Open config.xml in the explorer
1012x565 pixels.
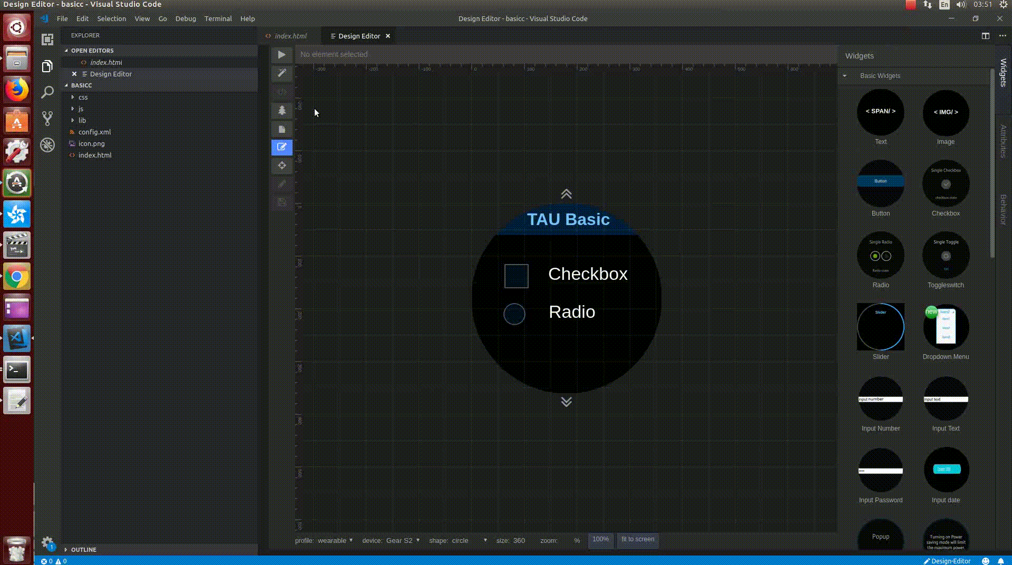[x=94, y=132]
